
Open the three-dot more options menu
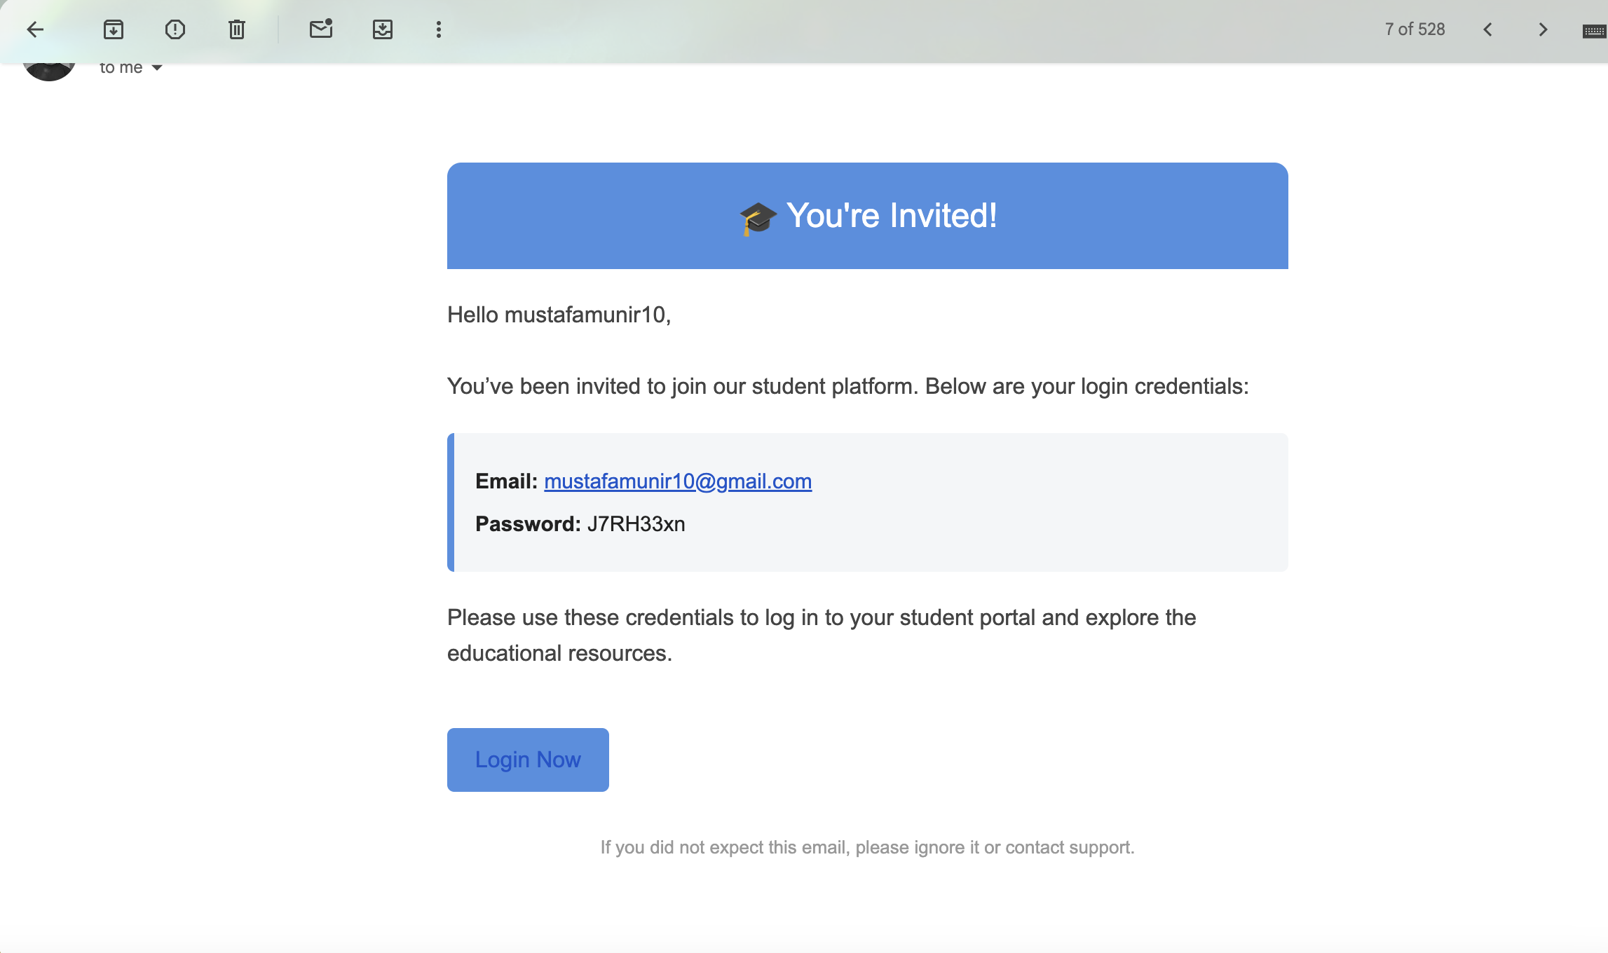pos(439,29)
